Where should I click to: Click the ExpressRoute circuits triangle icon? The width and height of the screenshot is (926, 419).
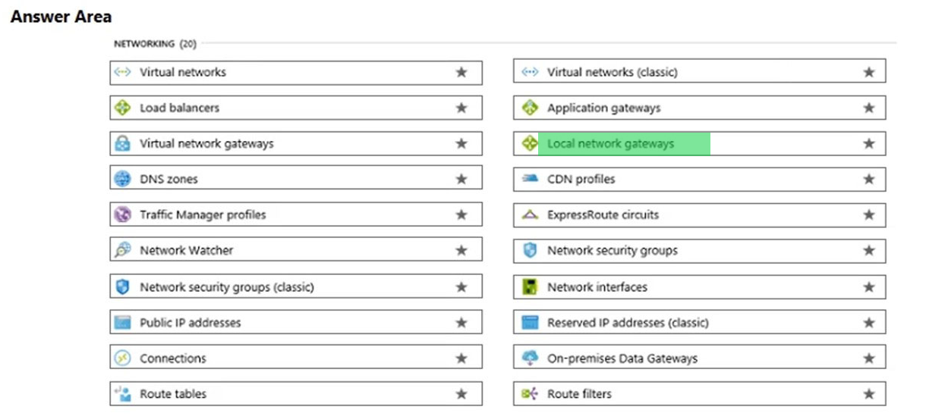(x=530, y=215)
